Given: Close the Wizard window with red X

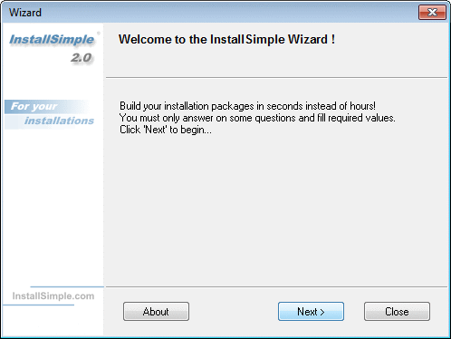Looking at the screenshot, I should pyautogui.click(x=432, y=13).
